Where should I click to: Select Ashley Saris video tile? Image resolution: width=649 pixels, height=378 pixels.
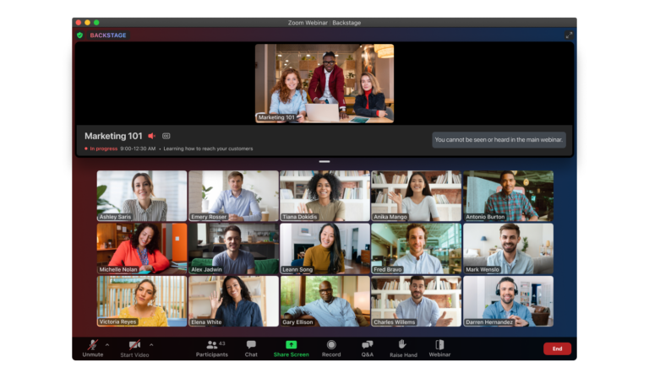click(142, 196)
